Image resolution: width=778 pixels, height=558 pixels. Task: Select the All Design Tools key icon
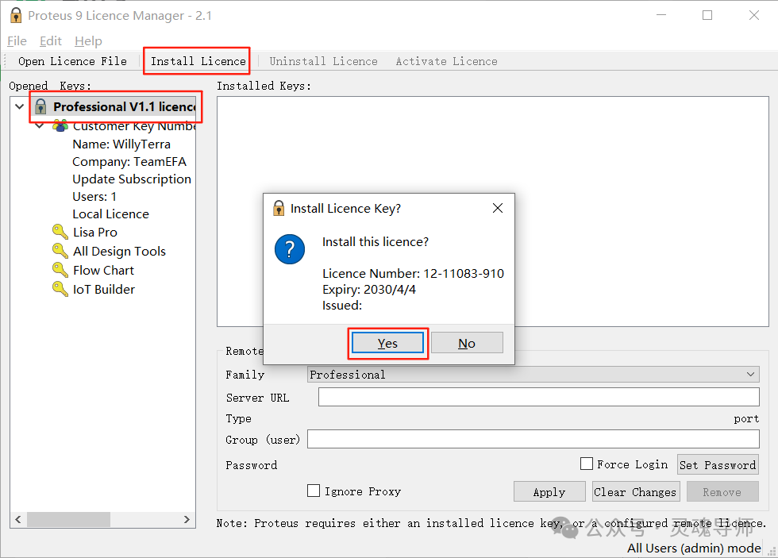point(60,251)
